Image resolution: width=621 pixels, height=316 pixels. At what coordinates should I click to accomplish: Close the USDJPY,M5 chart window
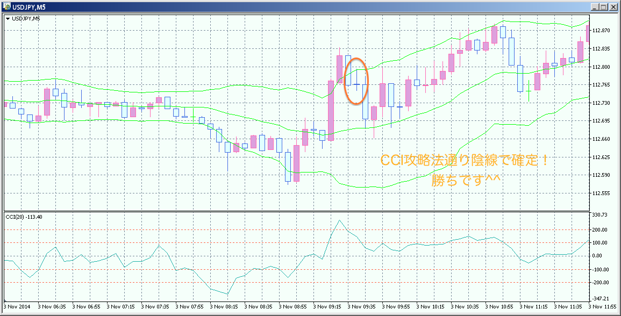tap(613, 6)
